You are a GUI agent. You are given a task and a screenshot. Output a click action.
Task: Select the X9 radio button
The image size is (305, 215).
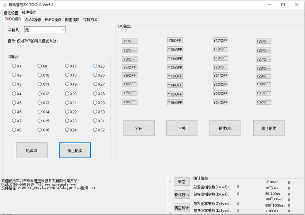(42, 66)
